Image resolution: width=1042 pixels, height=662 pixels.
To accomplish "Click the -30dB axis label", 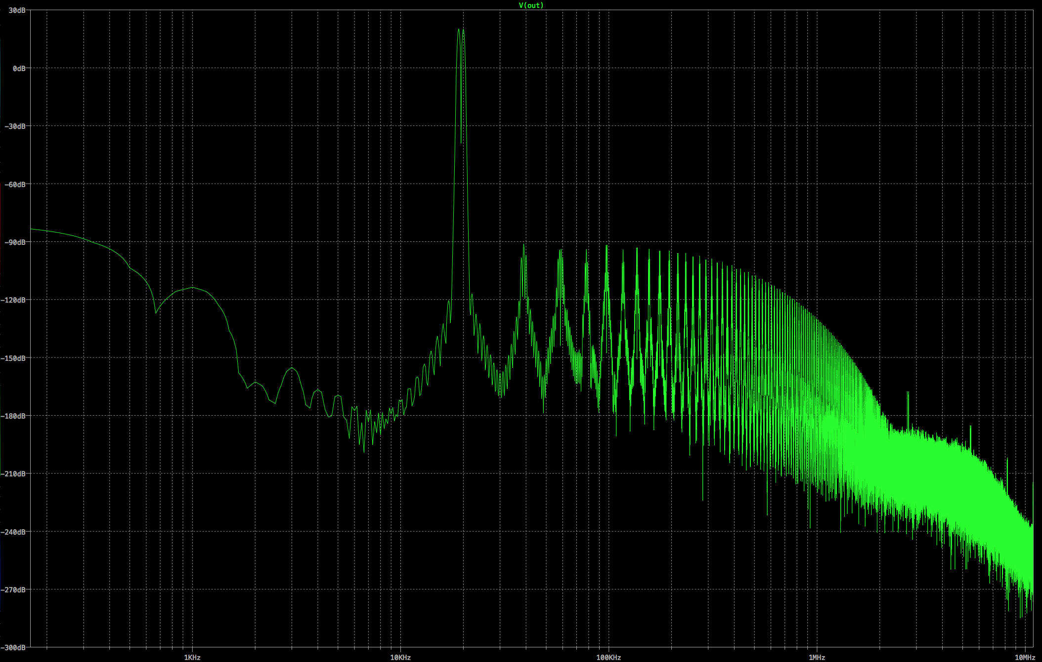I will 15,126.
